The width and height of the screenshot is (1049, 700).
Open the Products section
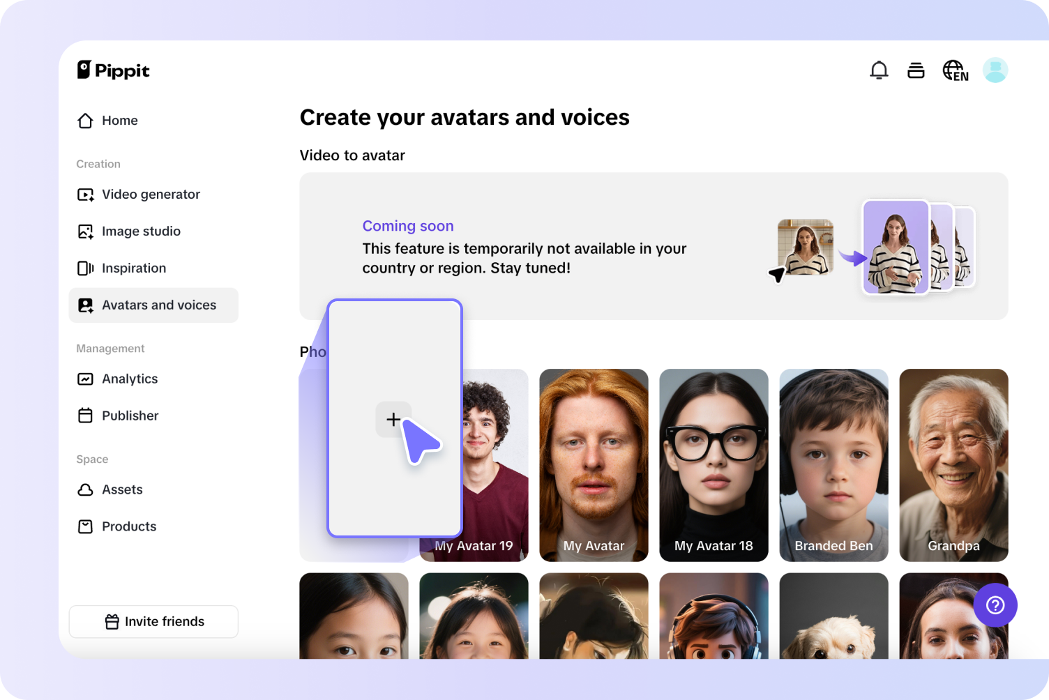(128, 526)
